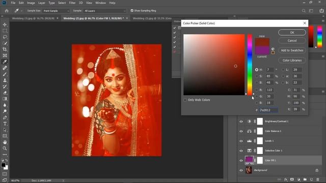Select the Rectangular Marquee tool
The height and width of the screenshot is (183, 326).
pos(5,31)
